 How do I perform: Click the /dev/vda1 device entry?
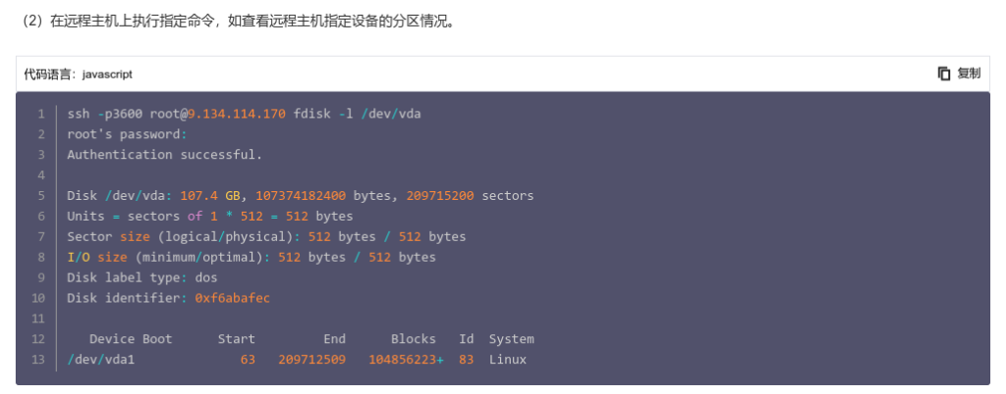(x=101, y=360)
